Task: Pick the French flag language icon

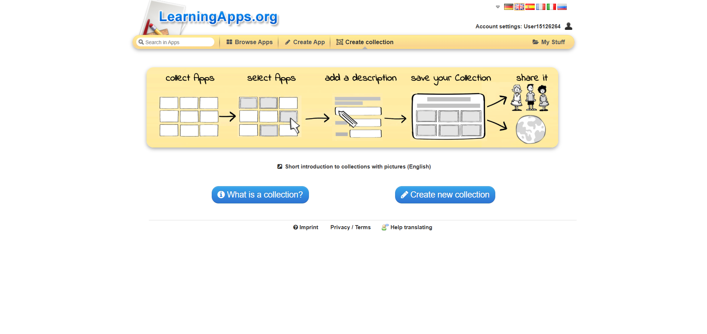Action: pyautogui.click(x=541, y=7)
